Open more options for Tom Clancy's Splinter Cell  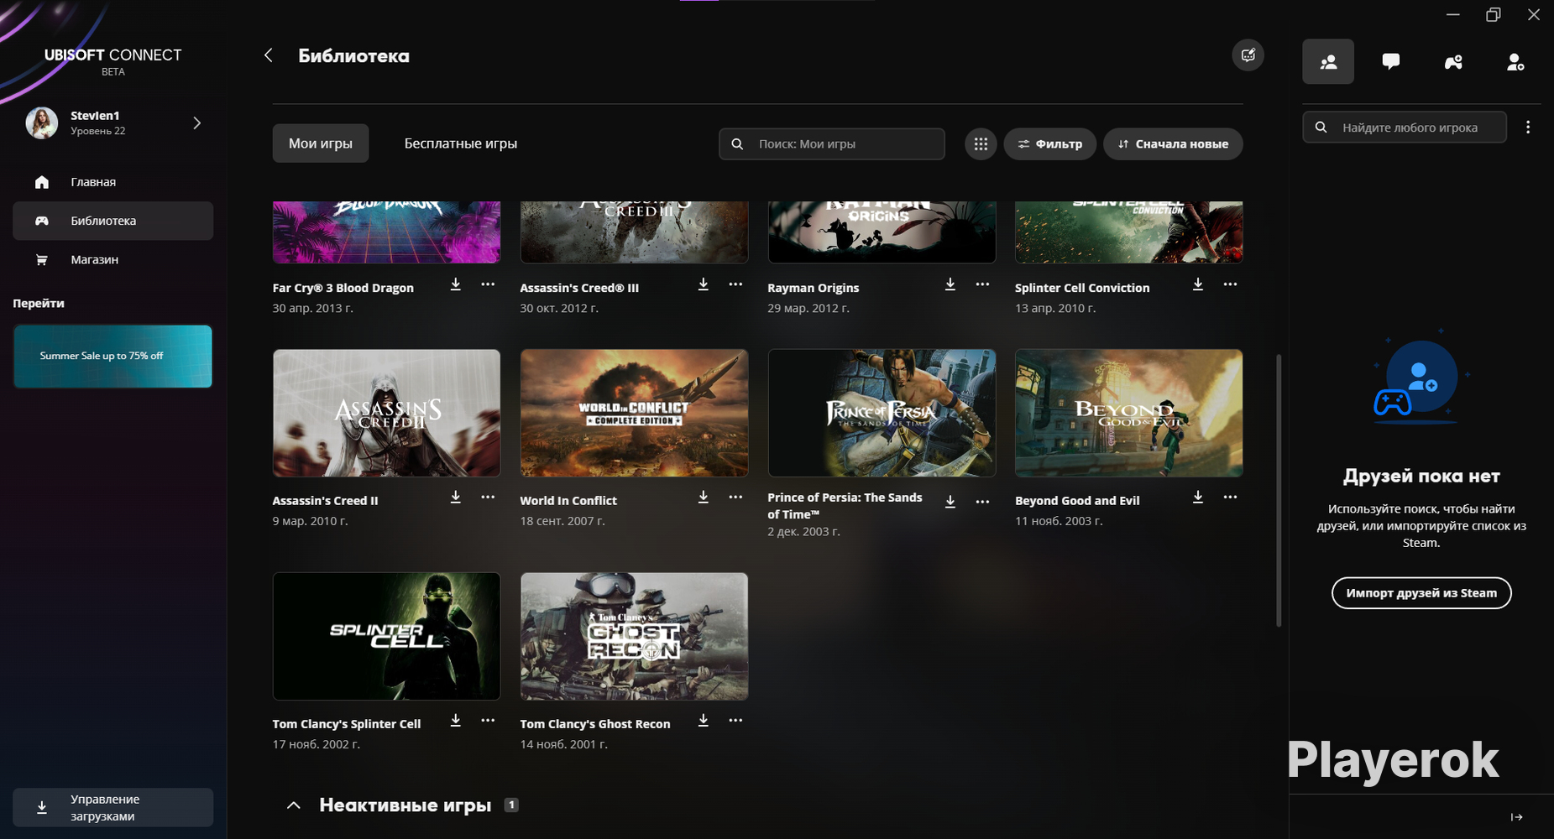[x=488, y=721]
